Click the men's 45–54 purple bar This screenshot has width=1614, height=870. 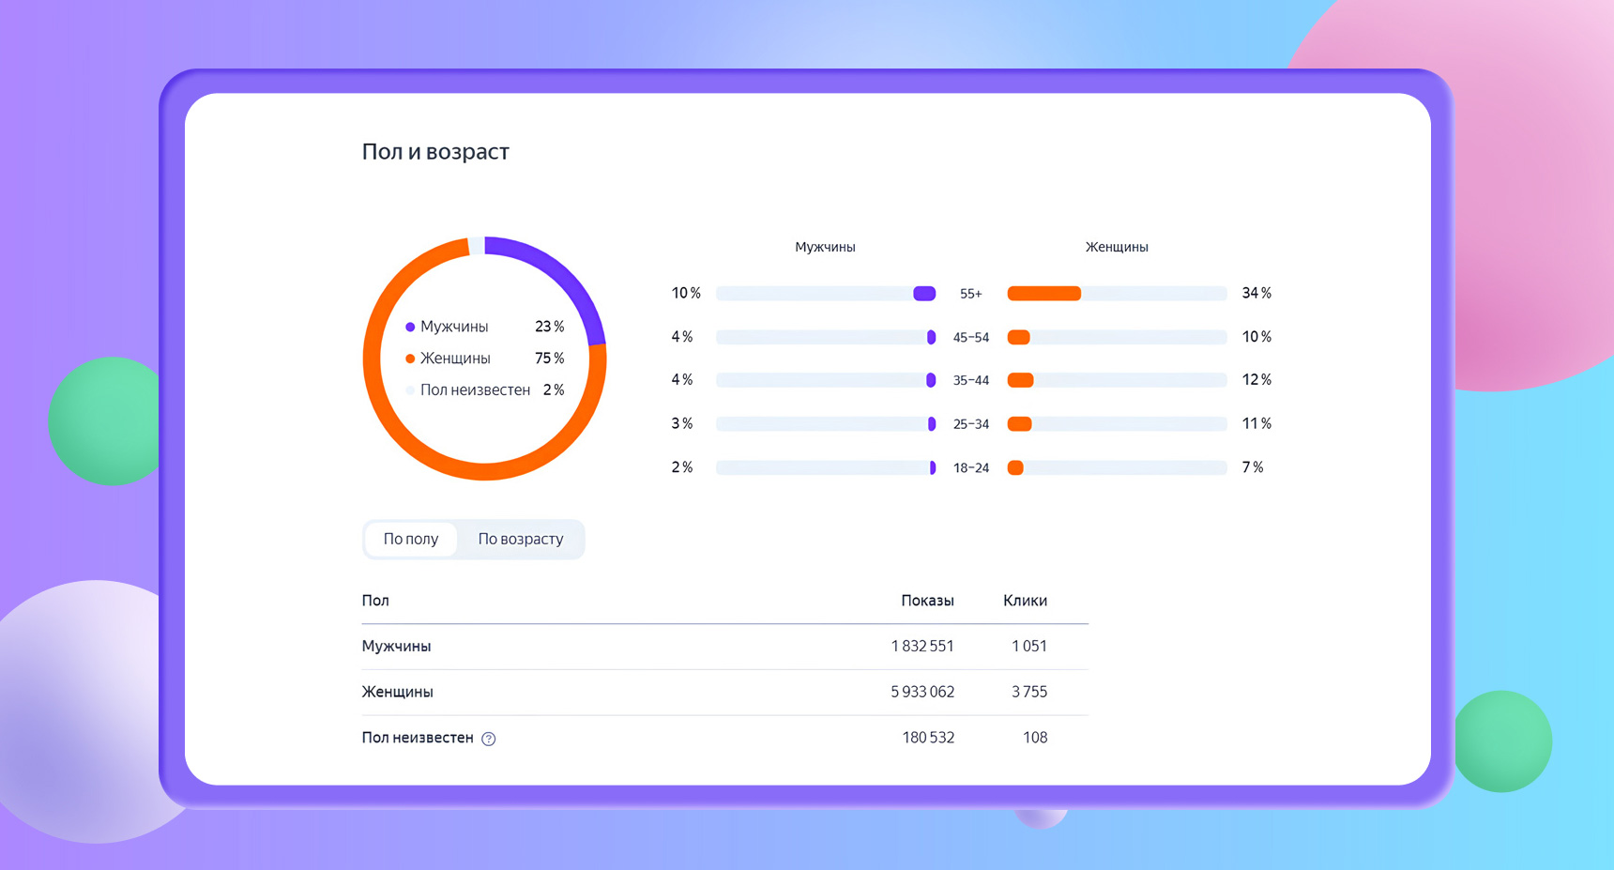(932, 337)
